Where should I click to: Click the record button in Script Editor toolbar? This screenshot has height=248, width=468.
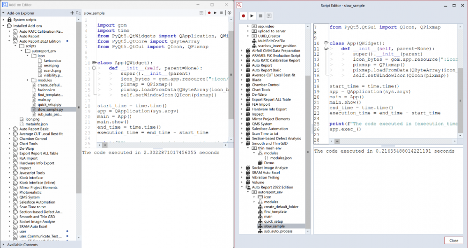[244, 15]
